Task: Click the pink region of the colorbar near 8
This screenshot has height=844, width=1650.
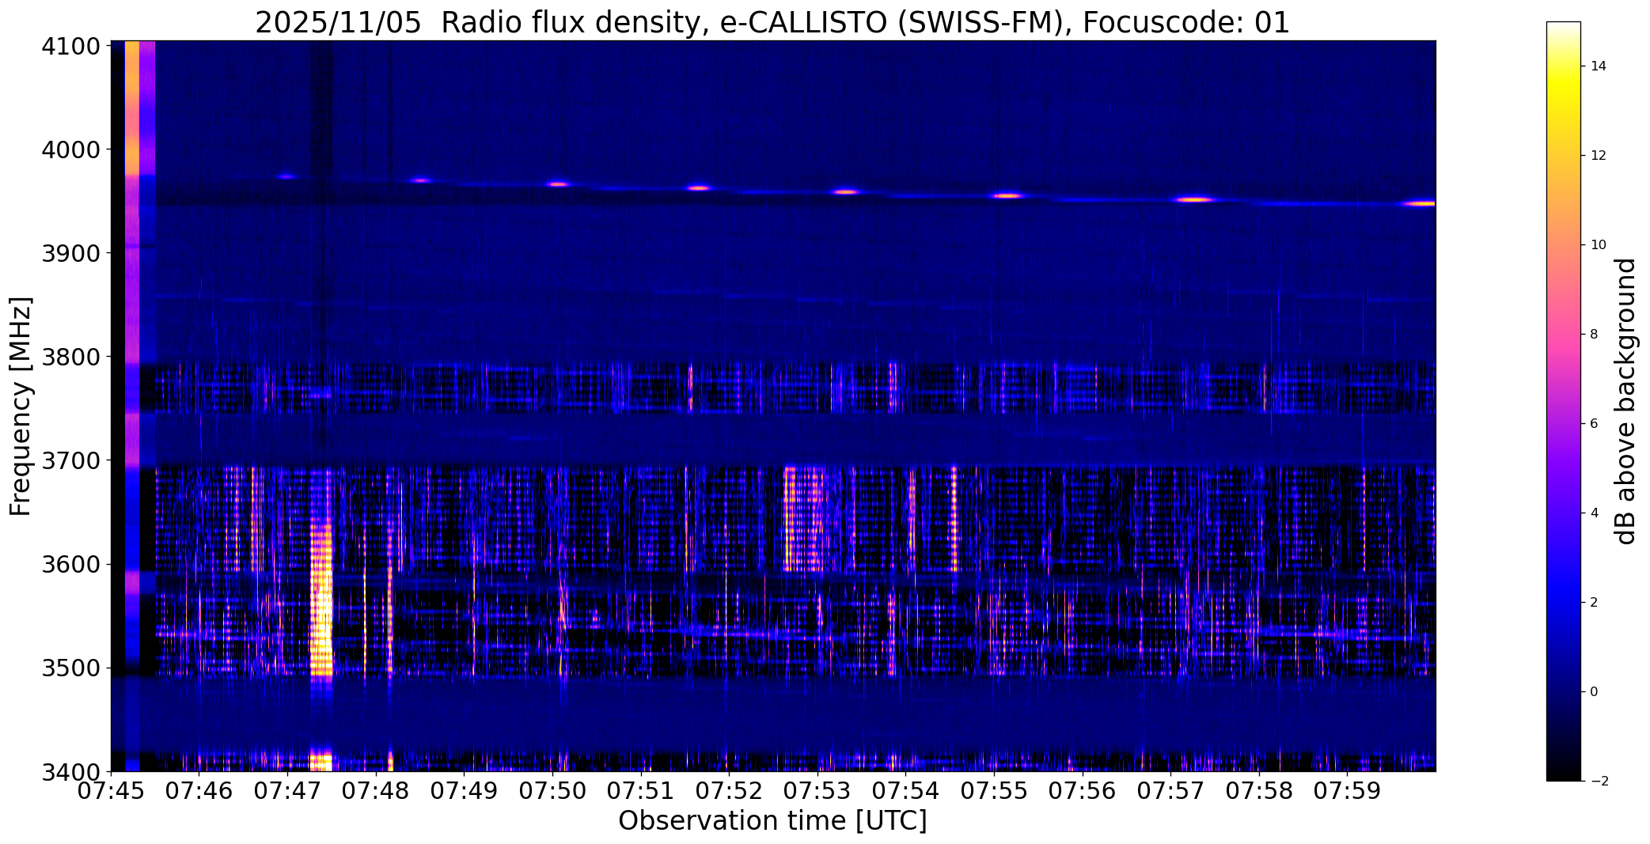Action: coord(1563,335)
